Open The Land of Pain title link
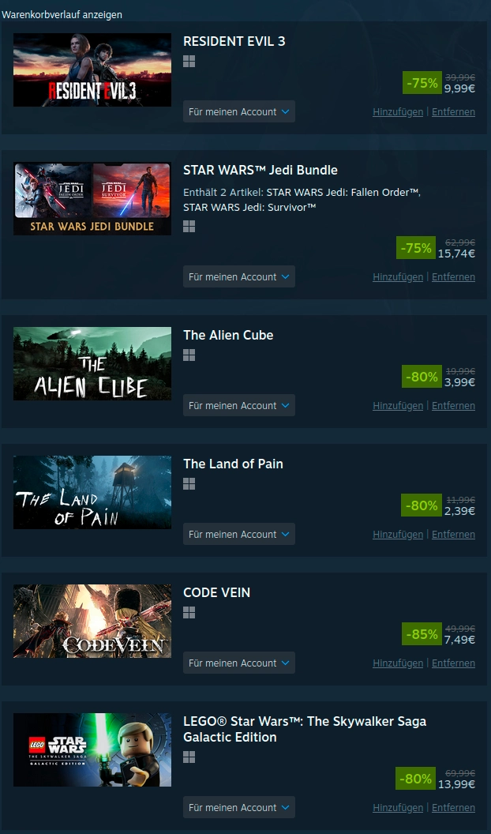Image resolution: width=491 pixels, height=834 pixels. click(x=234, y=464)
